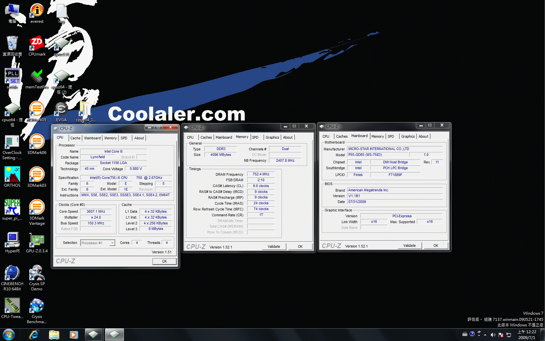This screenshot has width=545, height=341.
Task: Click OK in the CPU-Z Memory window
Action: pyautogui.click(x=300, y=246)
